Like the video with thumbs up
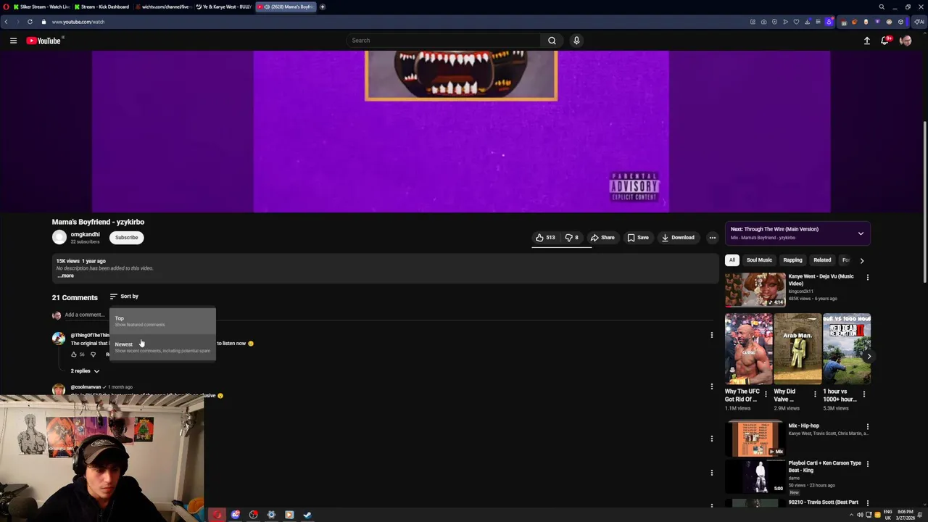Image resolution: width=928 pixels, height=522 pixels. pyautogui.click(x=545, y=237)
